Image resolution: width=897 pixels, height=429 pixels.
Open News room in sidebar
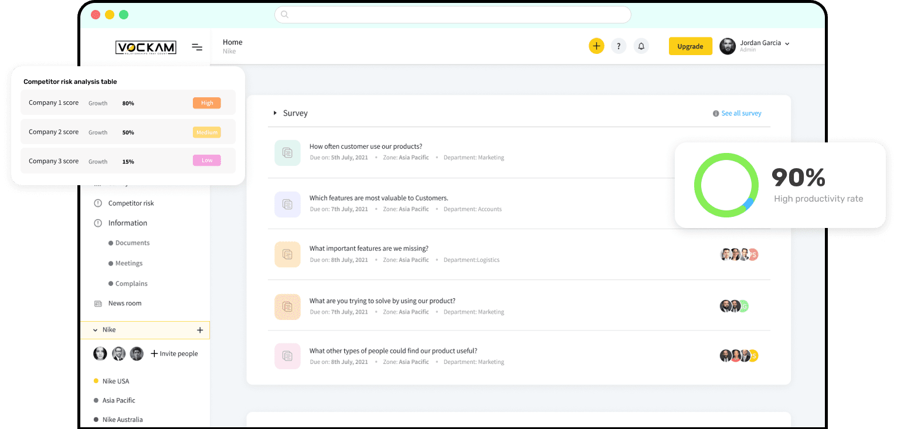125,304
